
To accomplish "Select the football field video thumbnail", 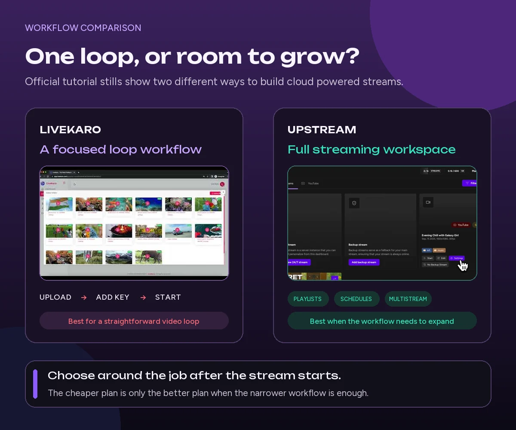I will pos(59,230).
